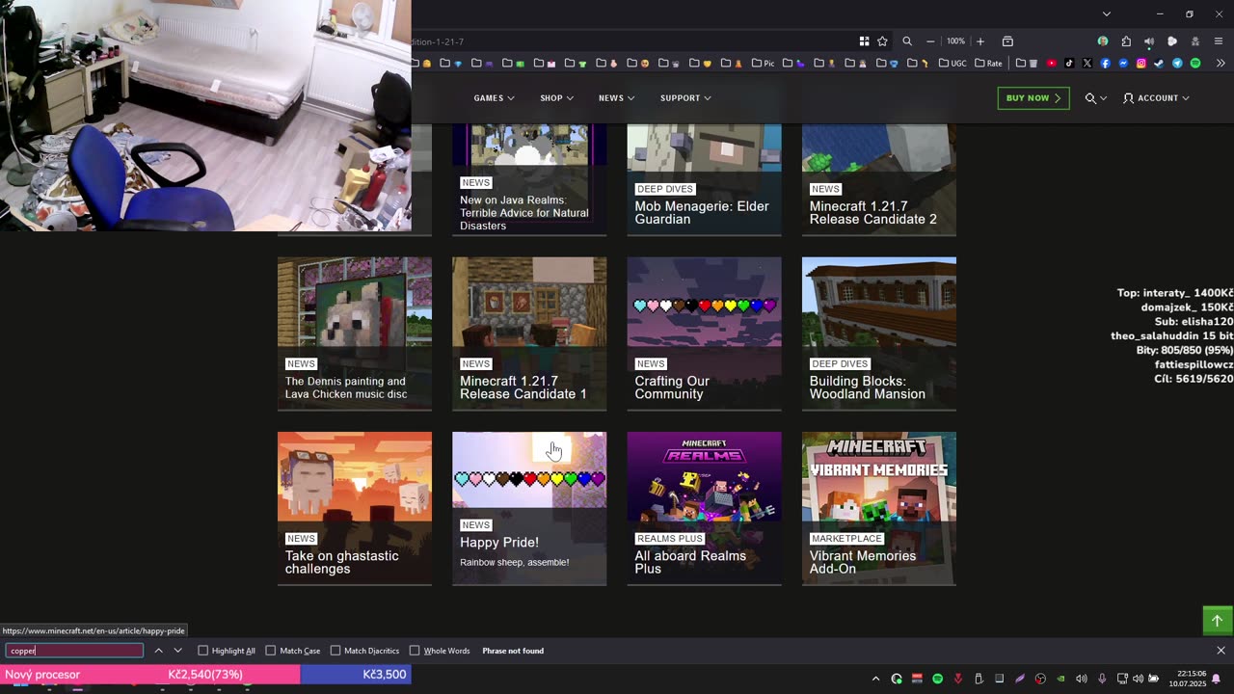Open Minecraft 1.21.7 Release Candidate 2 article
The image size is (1234, 694).
[x=879, y=179]
